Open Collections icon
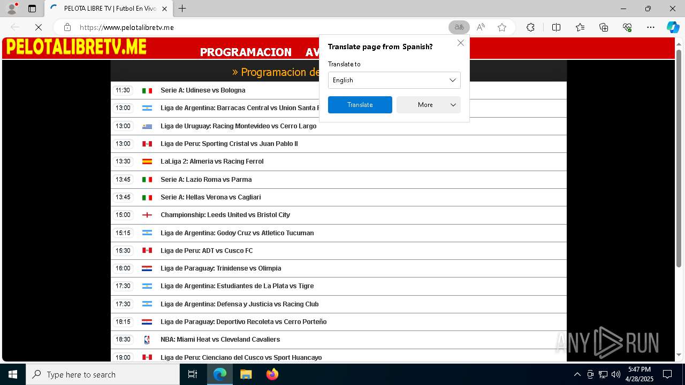Viewport: 685px width, 385px height. [x=604, y=27]
